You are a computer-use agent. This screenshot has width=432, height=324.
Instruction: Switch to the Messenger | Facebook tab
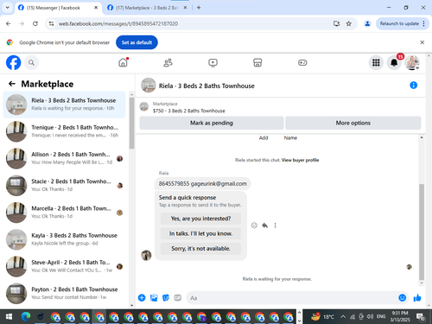(58, 8)
